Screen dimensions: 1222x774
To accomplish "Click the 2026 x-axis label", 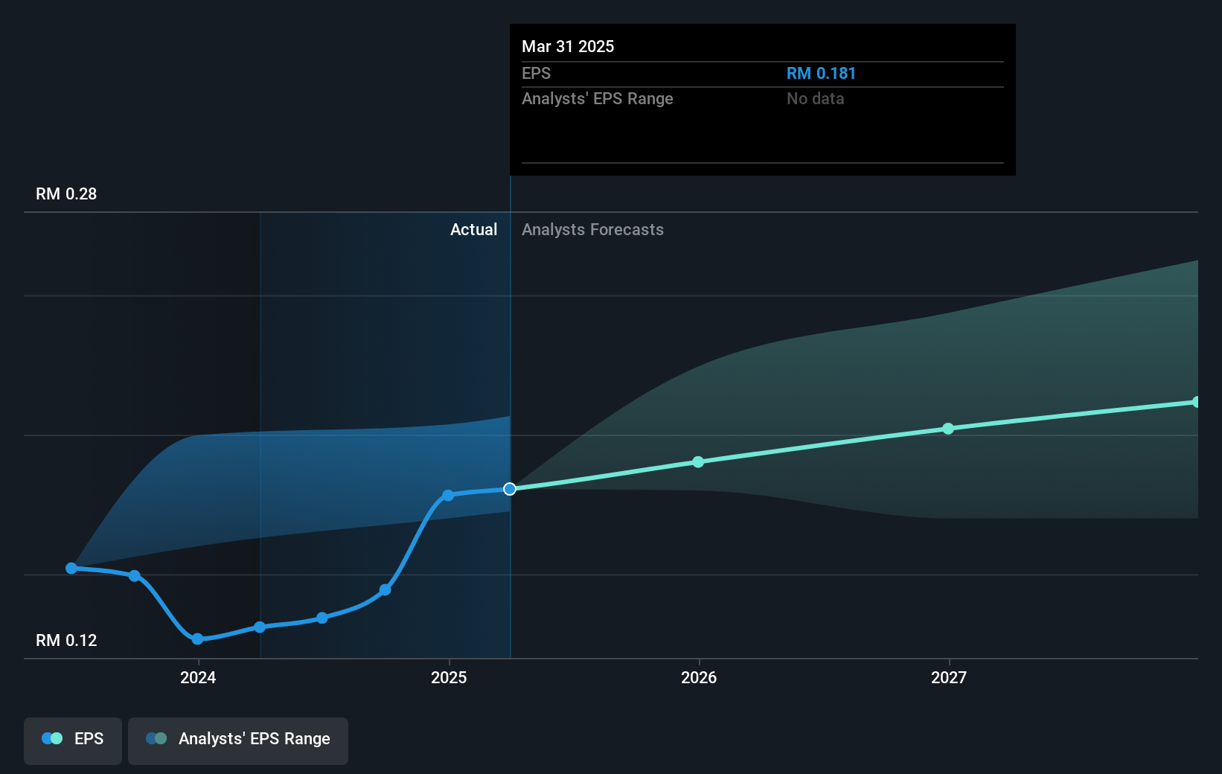I will point(699,677).
